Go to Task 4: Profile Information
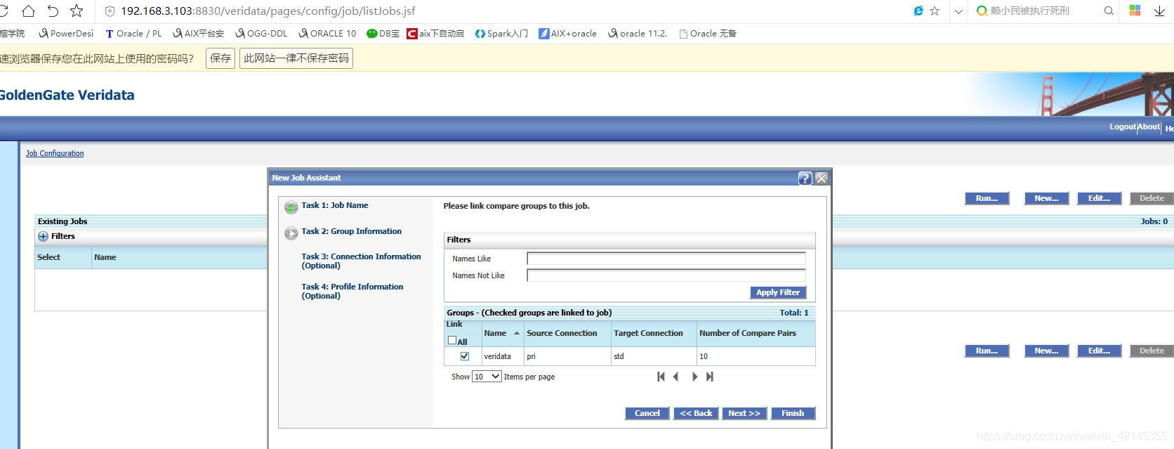This screenshot has height=449, width=1174. click(x=352, y=291)
